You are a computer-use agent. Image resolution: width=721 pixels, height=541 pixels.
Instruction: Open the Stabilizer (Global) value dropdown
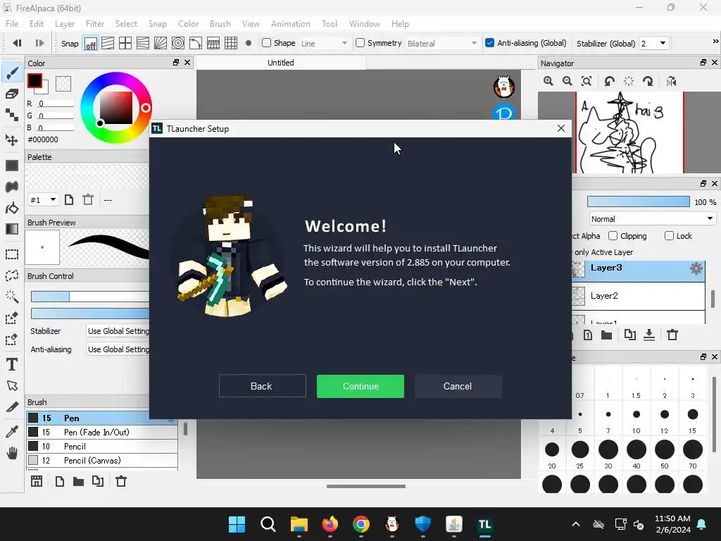[x=654, y=43]
